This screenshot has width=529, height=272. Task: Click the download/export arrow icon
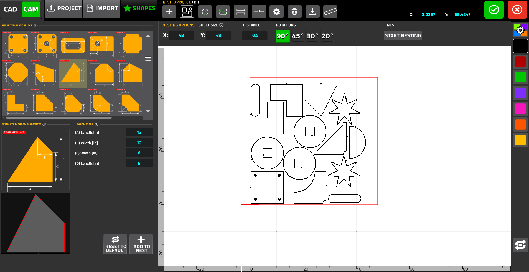point(312,12)
